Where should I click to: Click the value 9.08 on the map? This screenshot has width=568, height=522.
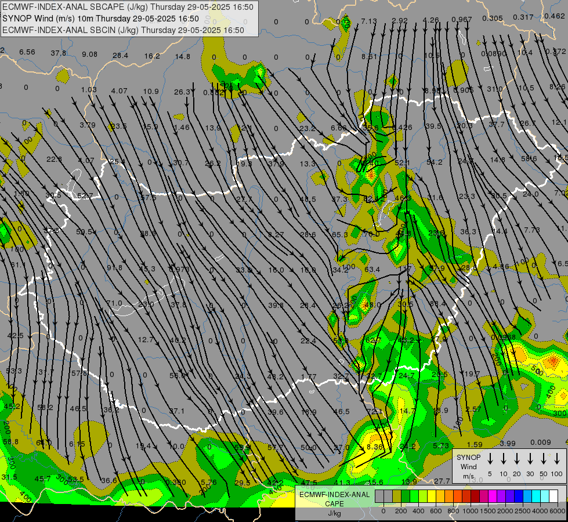pyautogui.click(x=89, y=54)
